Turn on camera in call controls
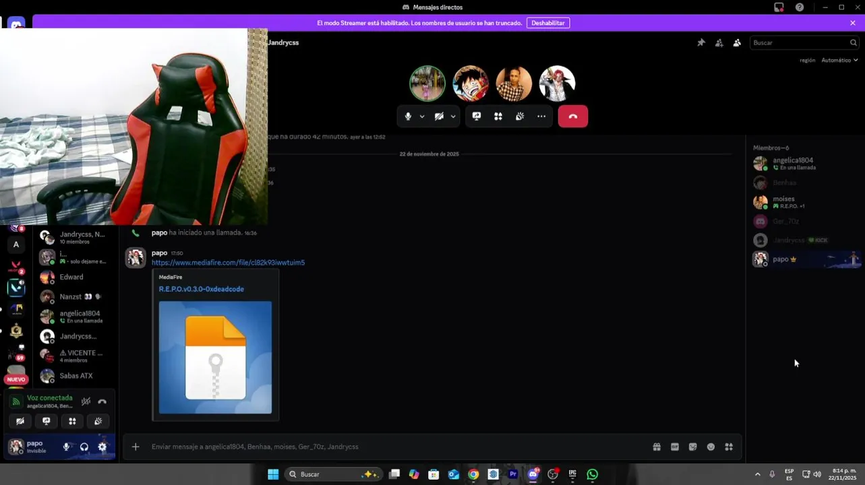The image size is (865, 485). 439,117
